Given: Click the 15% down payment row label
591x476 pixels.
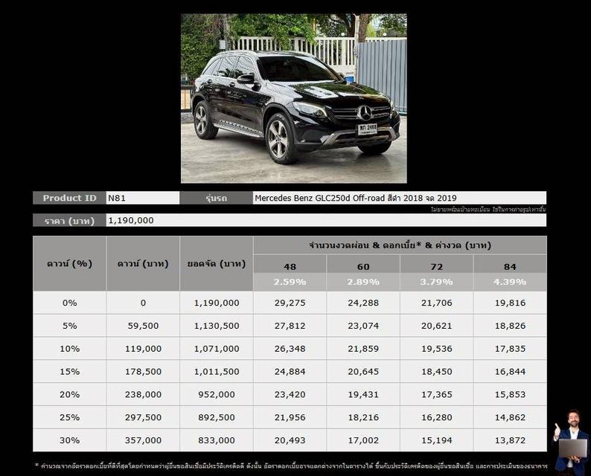Looking at the screenshot, I should [x=69, y=372].
